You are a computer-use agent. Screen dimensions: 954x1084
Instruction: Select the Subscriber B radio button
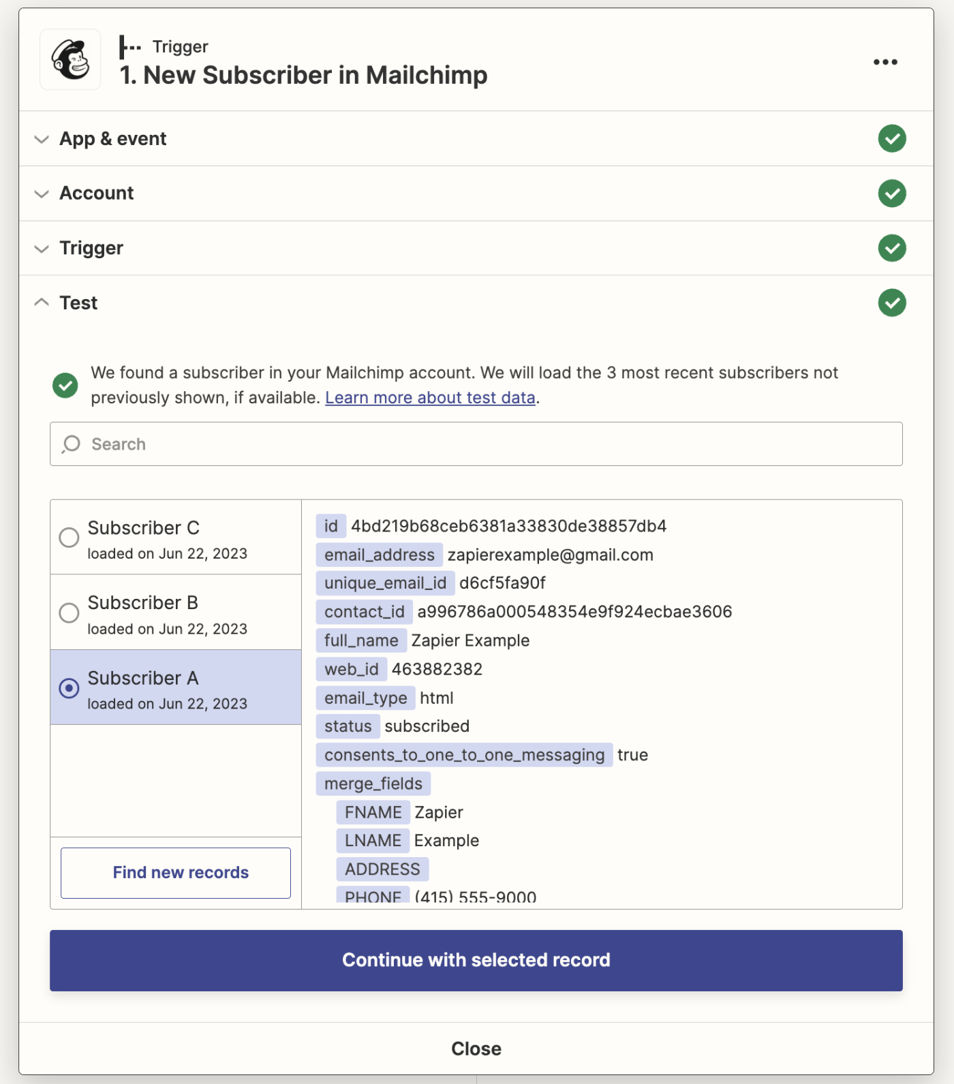point(69,613)
